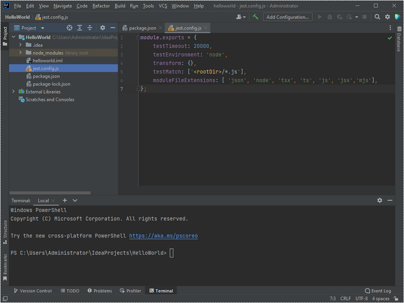Open the Profiler tool window
This screenshot has width=404, height=303.
130,291
